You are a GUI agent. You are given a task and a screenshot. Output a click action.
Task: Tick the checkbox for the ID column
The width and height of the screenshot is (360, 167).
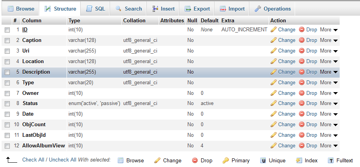pyautogui.click(x=7, y=30)
